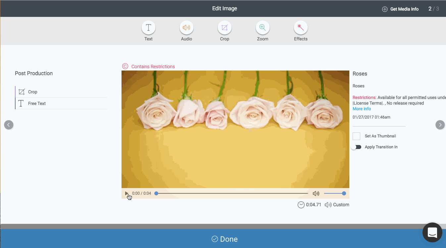This screenshot has height=248, width=446.
Task: Click the Post Production heading
Action: click(34, 73)
